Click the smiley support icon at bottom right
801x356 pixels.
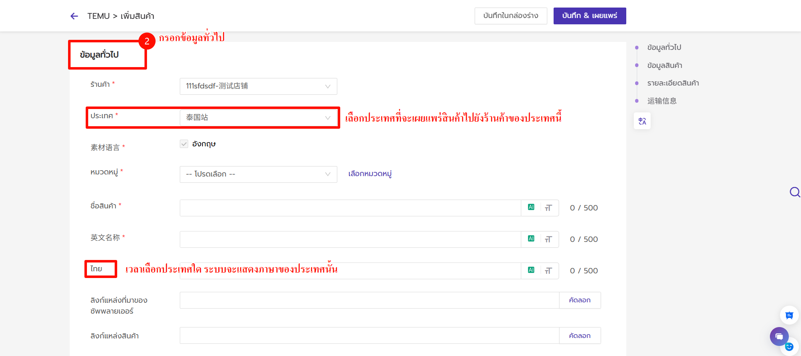click(789, 347)
